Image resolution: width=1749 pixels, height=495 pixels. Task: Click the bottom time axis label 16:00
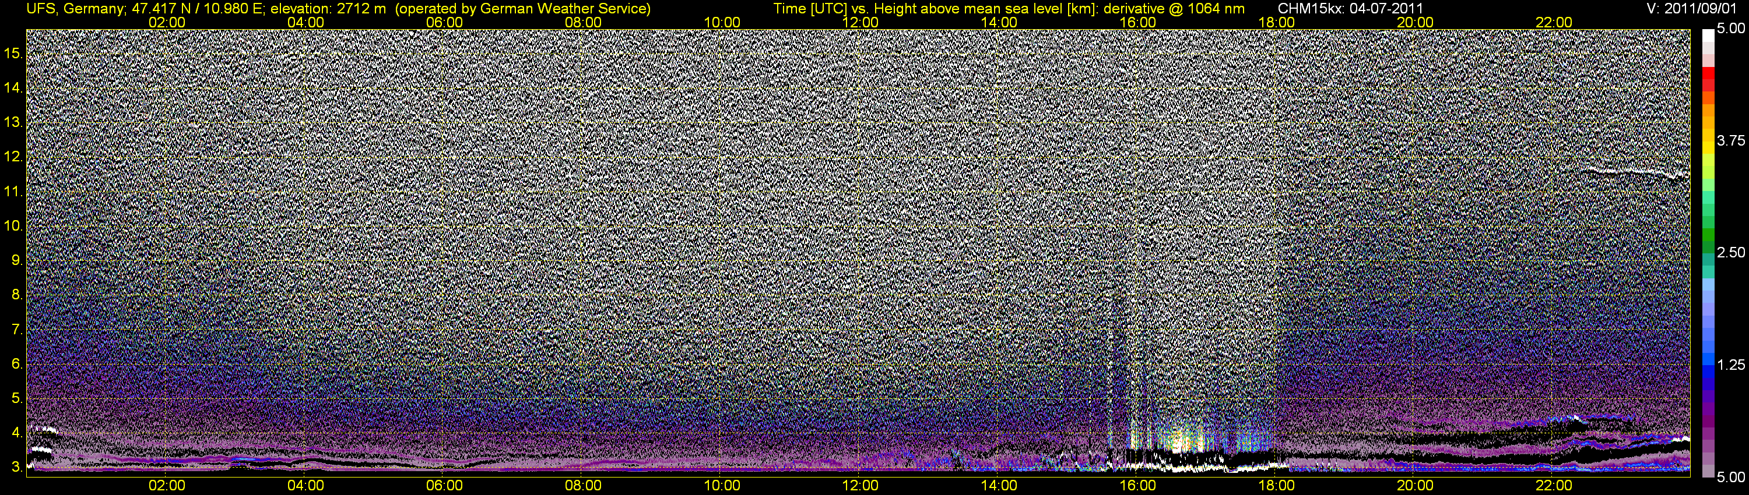(1138, 486)
